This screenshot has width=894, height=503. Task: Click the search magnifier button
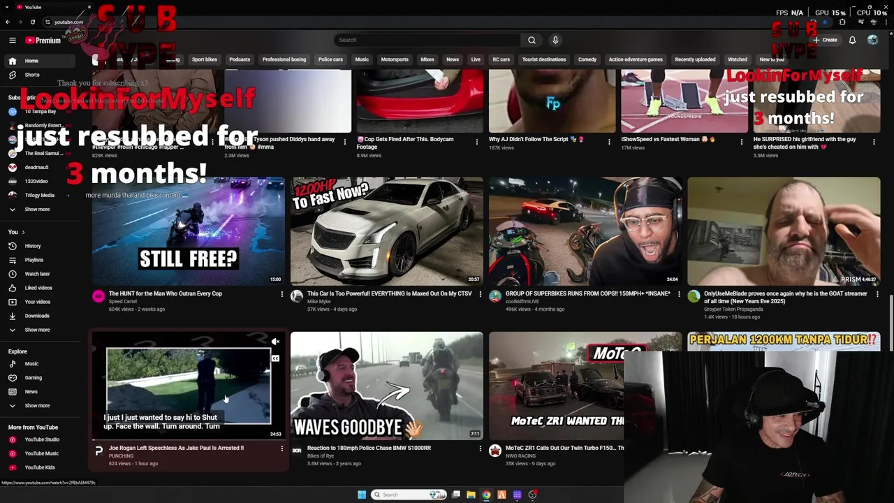532,40
